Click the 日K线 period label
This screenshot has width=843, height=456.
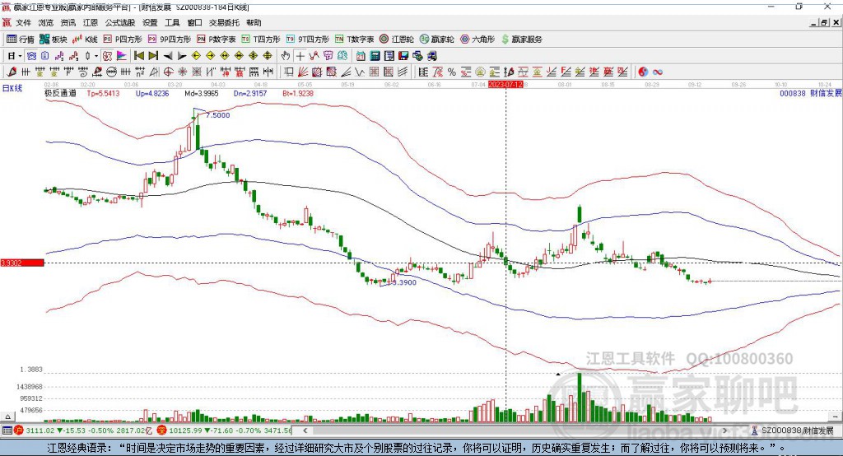(x=12, y=88)
